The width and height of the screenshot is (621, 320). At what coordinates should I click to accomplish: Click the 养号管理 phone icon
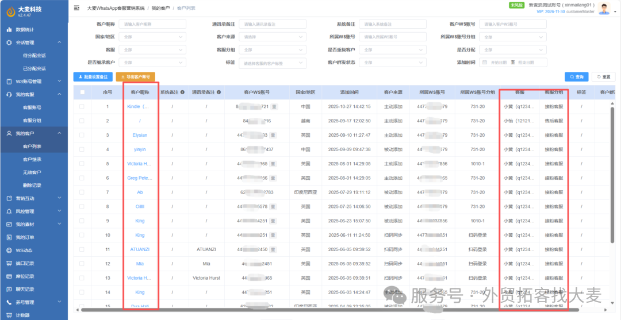click(x=9, y=302)
